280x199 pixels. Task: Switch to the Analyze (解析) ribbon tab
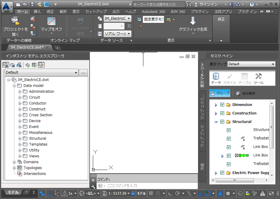point(63,11)
